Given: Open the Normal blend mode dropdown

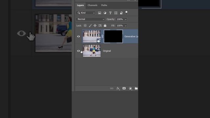Looking at the screenshot, I should (91, 19).
